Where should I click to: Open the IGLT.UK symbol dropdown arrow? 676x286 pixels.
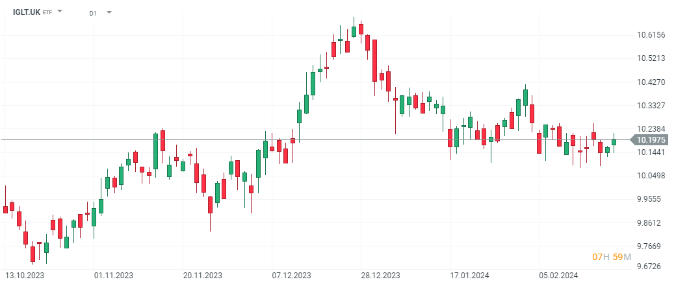coord(60,12)
